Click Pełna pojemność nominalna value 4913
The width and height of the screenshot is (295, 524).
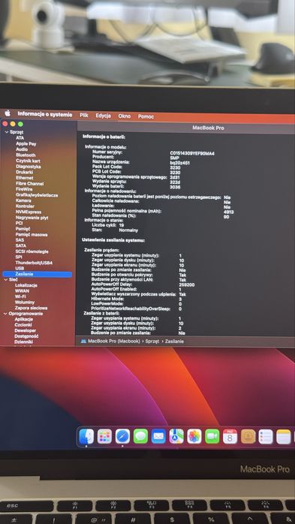point(228,212)
